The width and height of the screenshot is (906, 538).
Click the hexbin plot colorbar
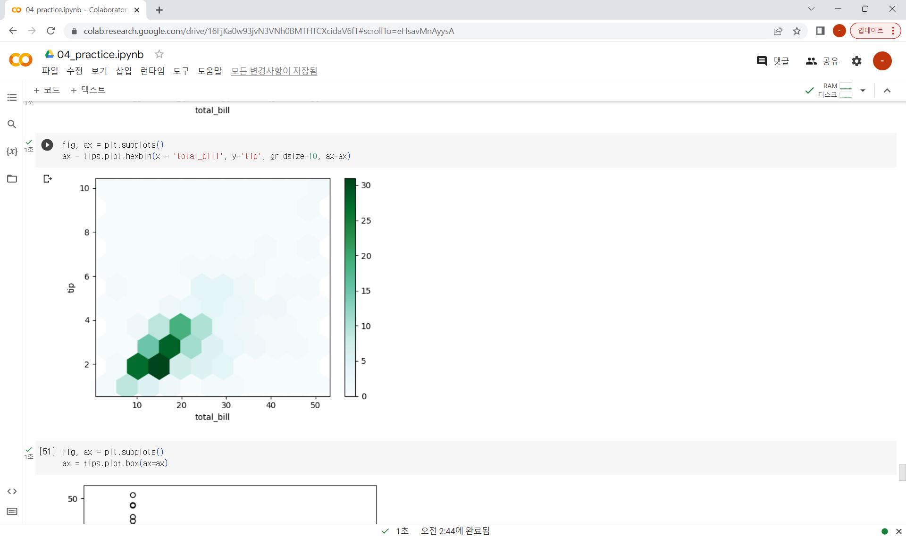[350, 287]
